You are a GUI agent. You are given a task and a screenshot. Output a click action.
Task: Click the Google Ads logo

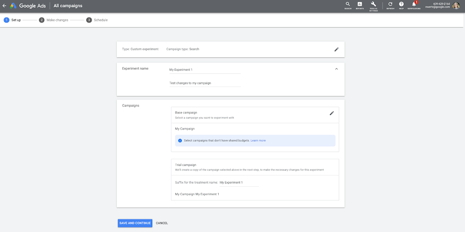[13, 6]
